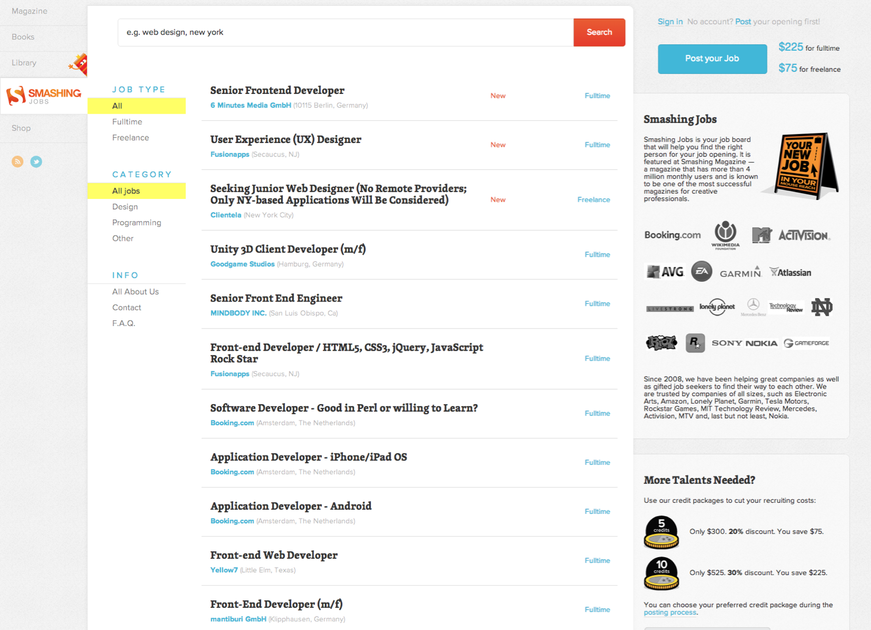Filter job type by Freelance
This screenshot has height=630, width=871.
point(131,138)
